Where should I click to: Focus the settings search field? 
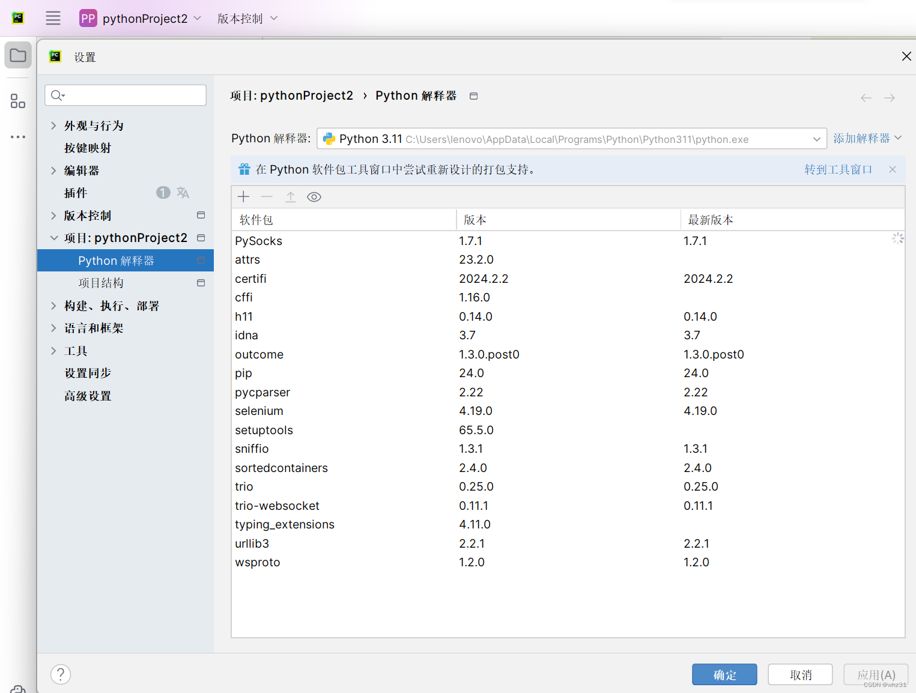pos(126,95)
